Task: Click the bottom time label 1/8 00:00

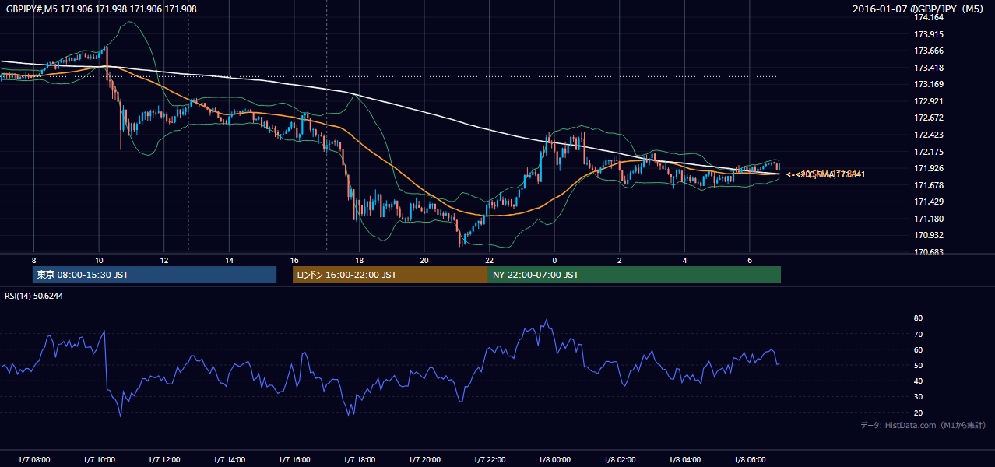Action: coord(554,459)
